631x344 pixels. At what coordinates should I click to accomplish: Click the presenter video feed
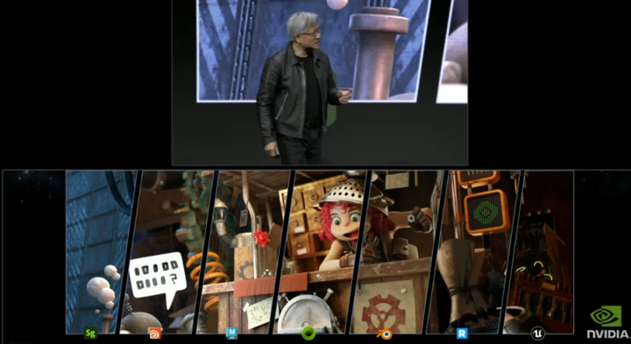point(320,82)
